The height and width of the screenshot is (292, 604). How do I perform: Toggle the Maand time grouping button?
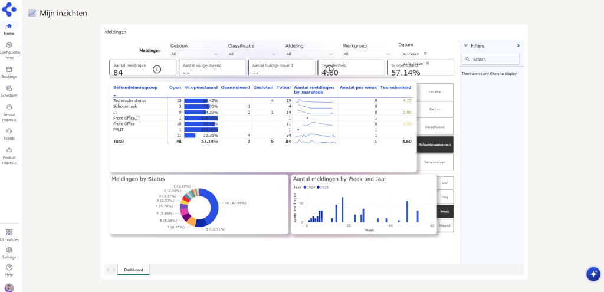coord(445,225)
